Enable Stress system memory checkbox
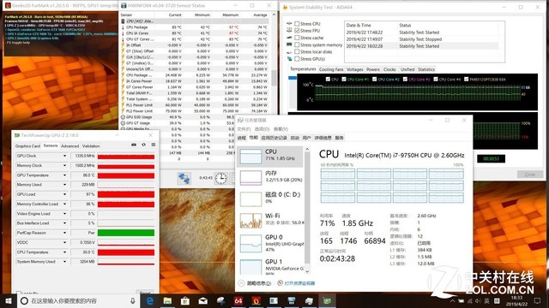Image resolution: width=549 pixels, height=308 pixels. pyautogui.click(x=297, y=44)
